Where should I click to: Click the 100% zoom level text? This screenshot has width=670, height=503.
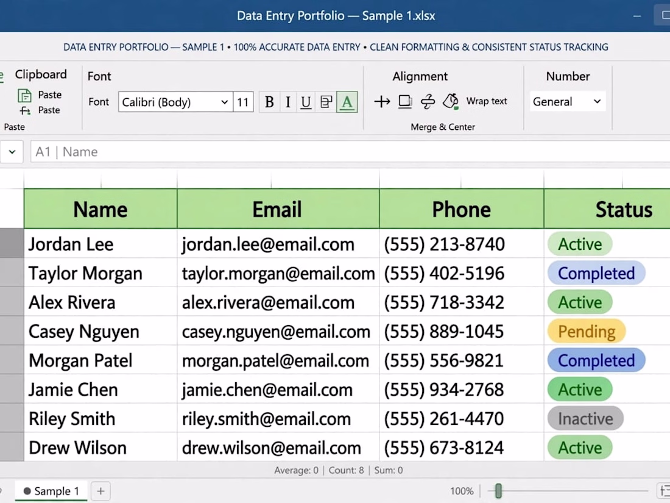[x=462, y=491]
